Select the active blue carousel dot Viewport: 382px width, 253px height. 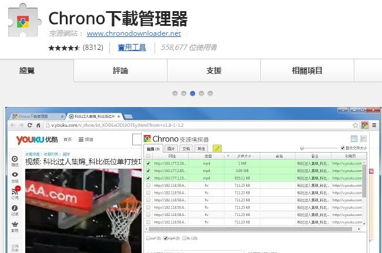pos(192,93)
